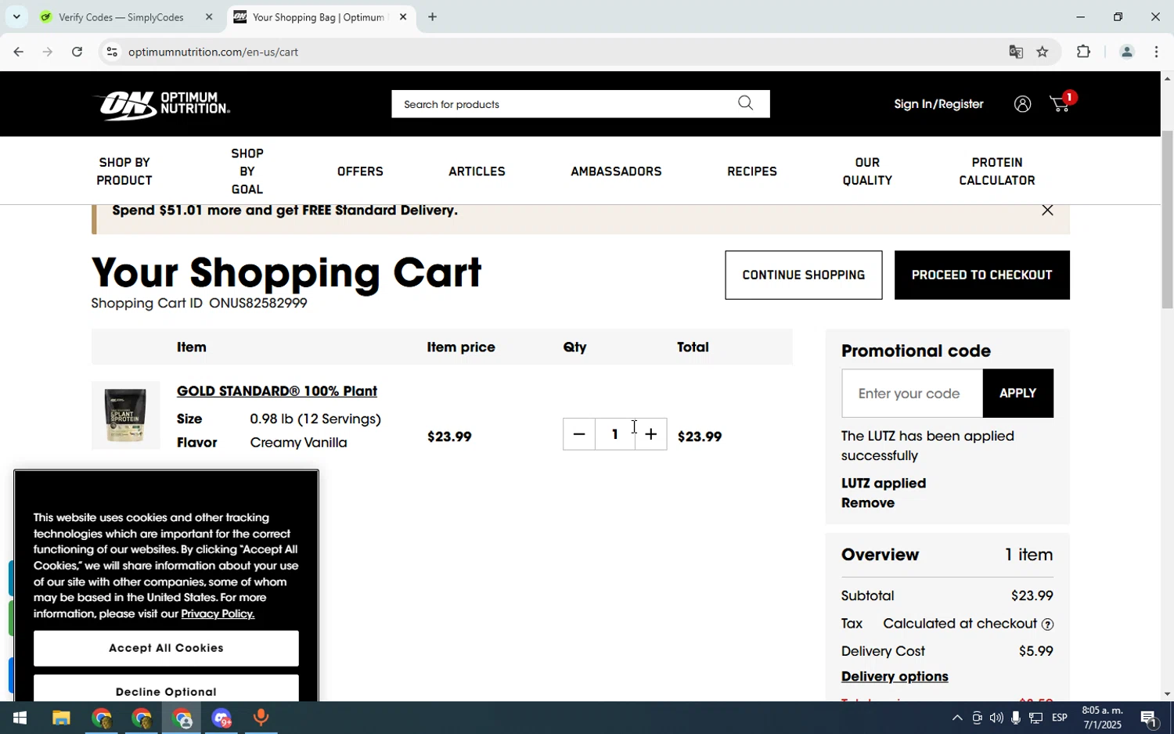Click the translate page icon
Image resolution: width=1174 pixels, height=734 pixels.
coord(1016,52)
